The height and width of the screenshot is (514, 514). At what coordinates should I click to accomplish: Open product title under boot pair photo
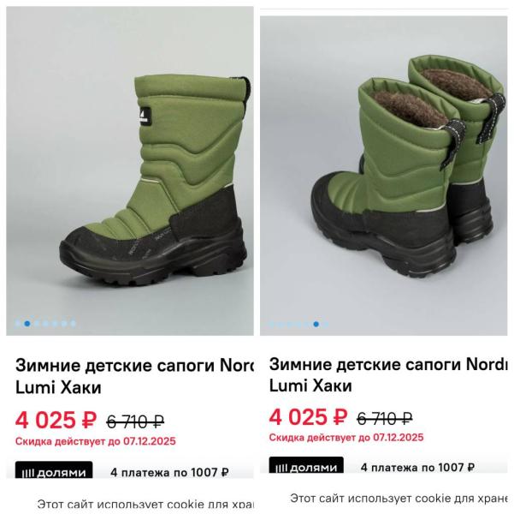click(x=388, y=374)
